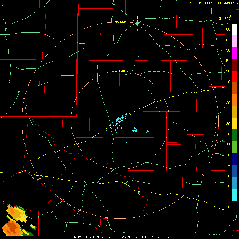Click the gold and yellow storm echo above the dark-orange core
Image resolution: width=239 pixels, height=239 pixels.
17,214
